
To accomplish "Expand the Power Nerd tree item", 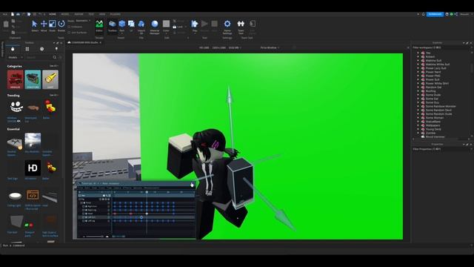I will 418,72.
